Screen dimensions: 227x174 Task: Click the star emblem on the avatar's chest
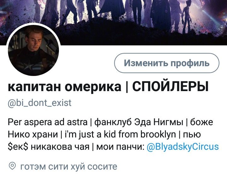pos(28,66)
